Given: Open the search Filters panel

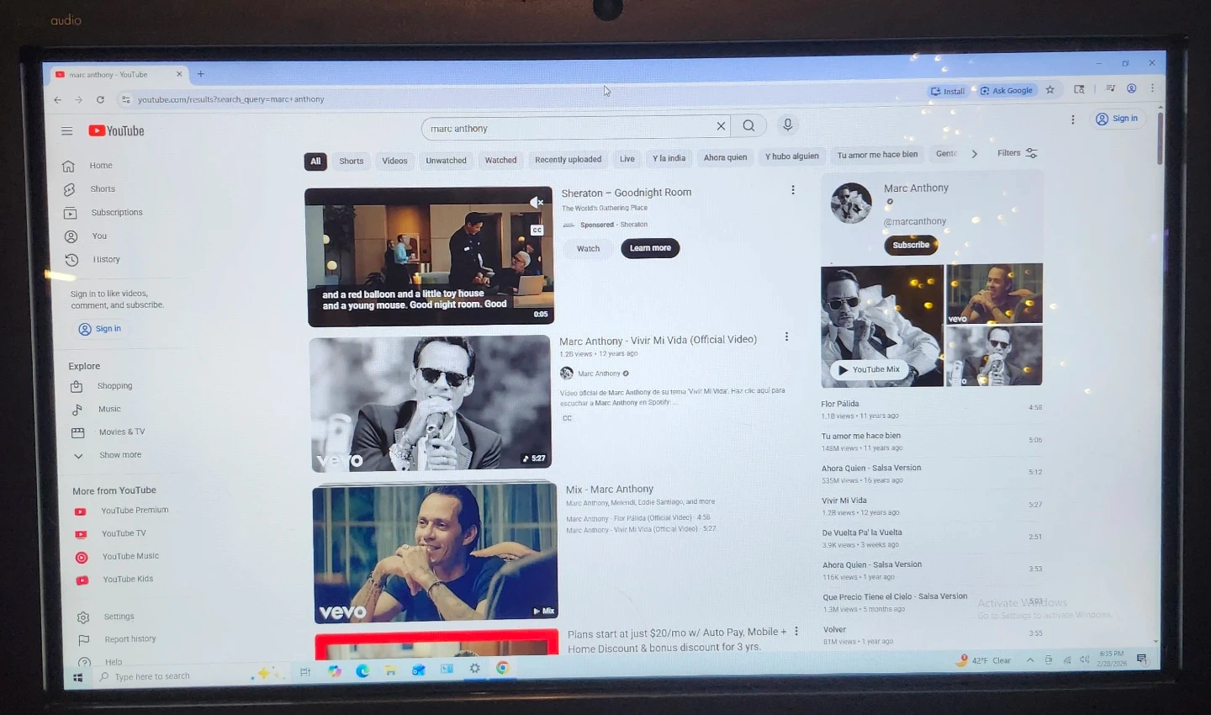Looking at the screenshot, I should tap(1017, 153).
